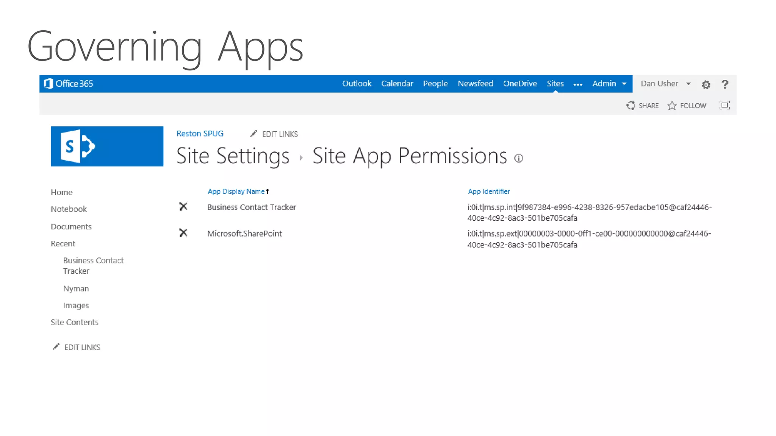Click the SharePoint site logo
776x436 pixels.
point(107,146)
